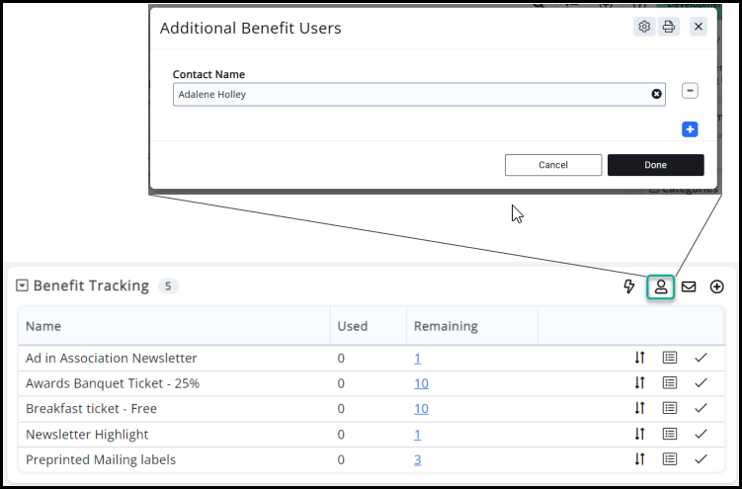
Task: Click sort arrows icon for Newsletter Highlight row
Action: click(639, 434)
